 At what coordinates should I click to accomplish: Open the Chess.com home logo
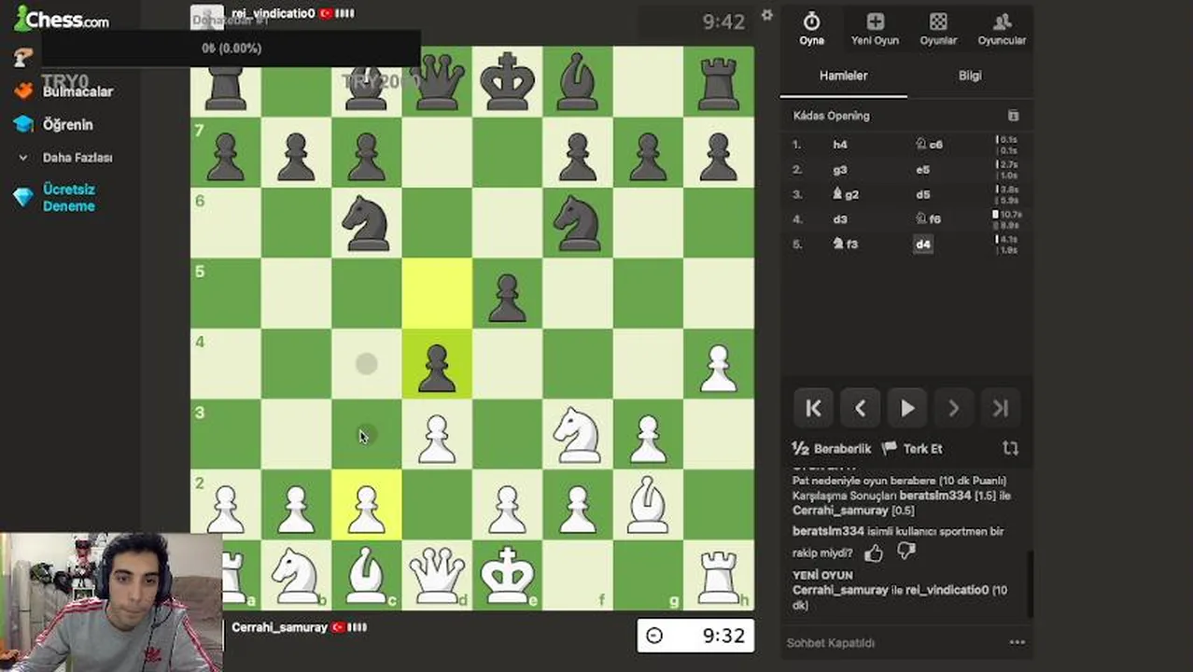62,19
